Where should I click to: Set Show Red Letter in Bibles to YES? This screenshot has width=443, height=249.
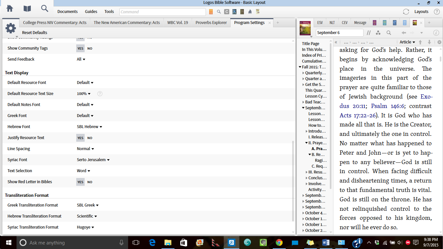80,182
